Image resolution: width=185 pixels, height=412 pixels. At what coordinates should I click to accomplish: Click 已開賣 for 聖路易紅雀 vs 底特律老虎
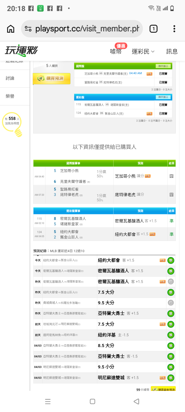[x=163, y=82]
